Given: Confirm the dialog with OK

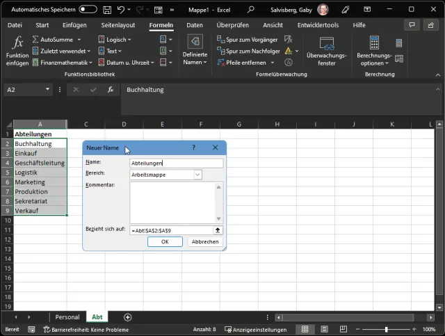Looking at the screenshot, I should [x=165, y=242].
